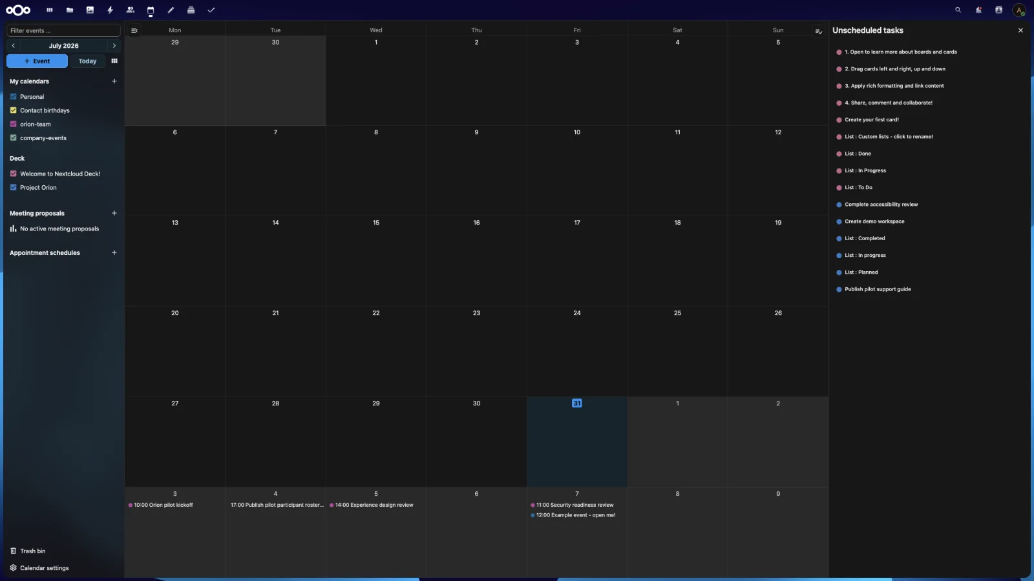Click 'No active meeting proposals' text
This screenshot has width=1034, height=581.
[59, 229]
